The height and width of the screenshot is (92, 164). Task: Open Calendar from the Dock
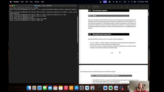click(x=55, y=88)
